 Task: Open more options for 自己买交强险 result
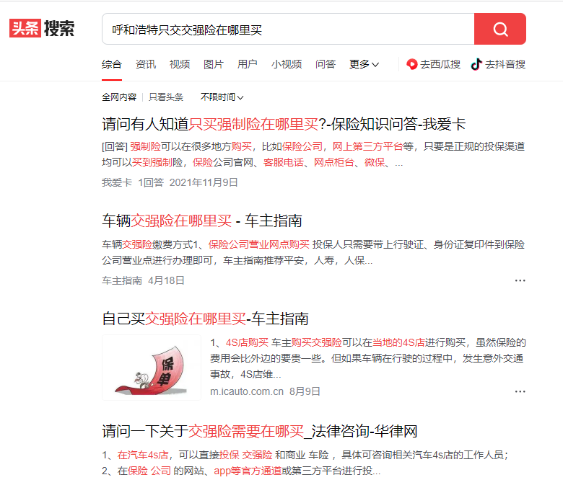(x=520, y=391)
